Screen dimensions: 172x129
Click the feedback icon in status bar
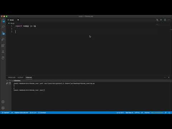(x=166, y=113)
